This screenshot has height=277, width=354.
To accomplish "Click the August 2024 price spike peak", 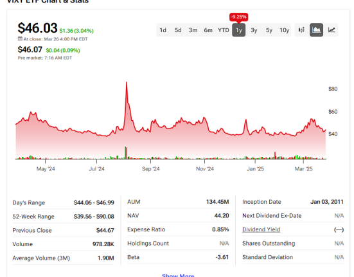I will click(127, 82).
